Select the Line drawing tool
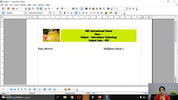The height and width of the screenshot is (100, 178). [8, 89]
